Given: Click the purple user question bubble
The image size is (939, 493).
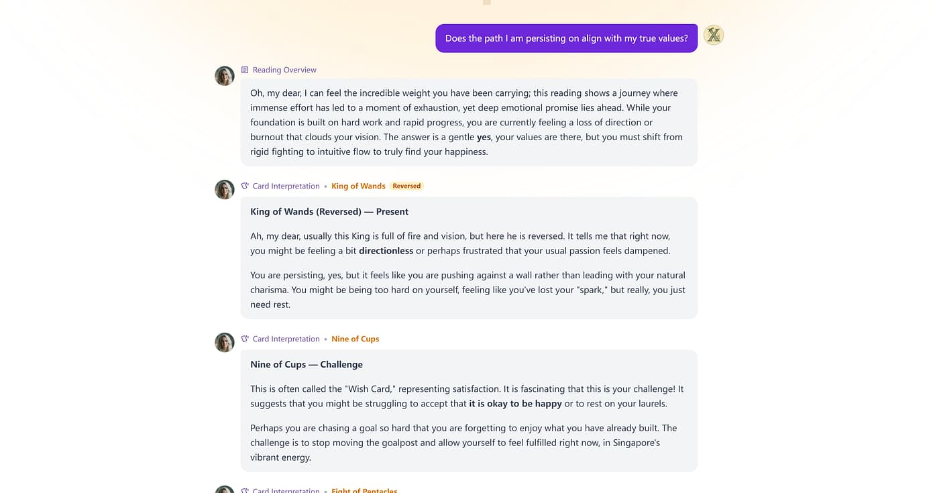Looking at the screenshot, I should pos(566,38).
